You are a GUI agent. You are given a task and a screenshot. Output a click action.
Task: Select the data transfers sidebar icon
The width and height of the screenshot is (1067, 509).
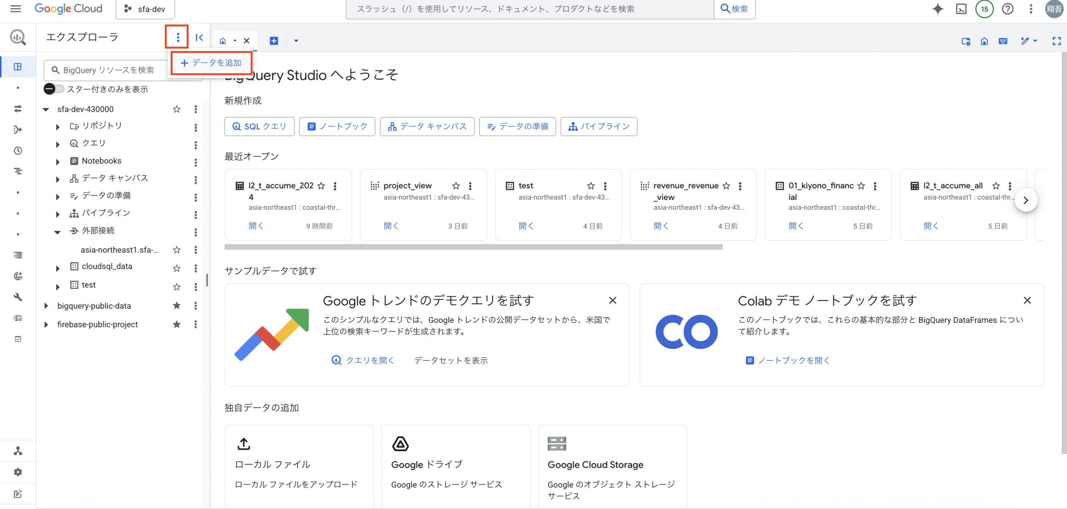18,109
